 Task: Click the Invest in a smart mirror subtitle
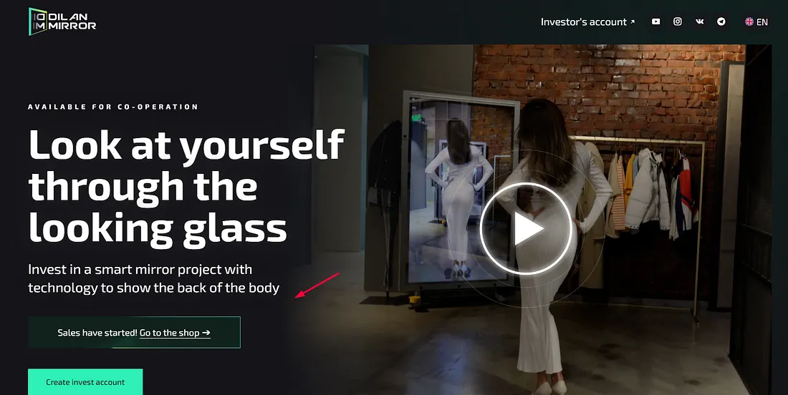click(x=154, y=278)
